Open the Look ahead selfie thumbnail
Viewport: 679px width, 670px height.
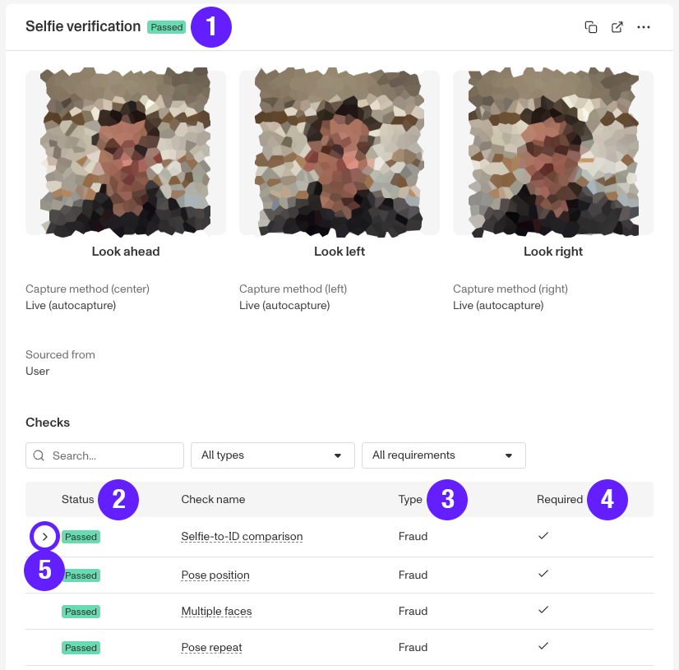[126, 152]
